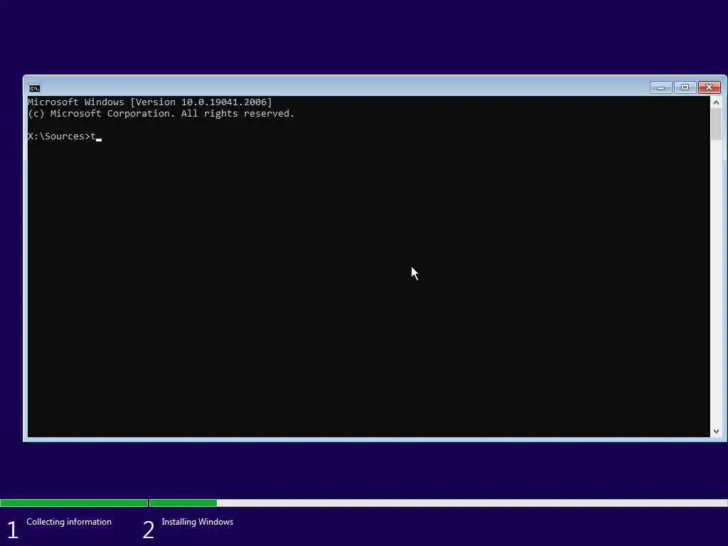Click the Collecting information step label
Image resolution: width=728 pixels, height=546 pixels.
(x=69, y=522)
